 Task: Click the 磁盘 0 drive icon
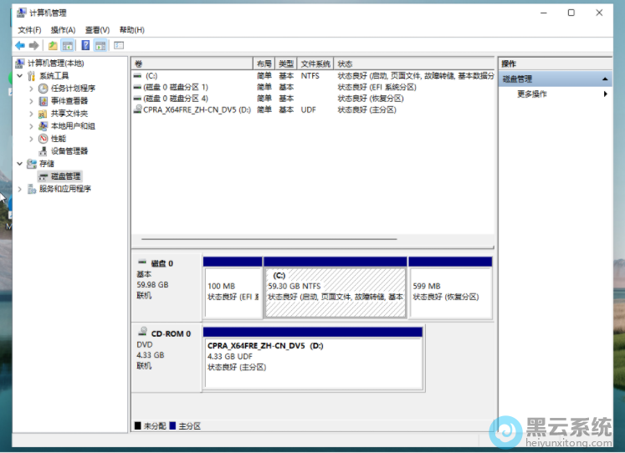coord(142,262)
